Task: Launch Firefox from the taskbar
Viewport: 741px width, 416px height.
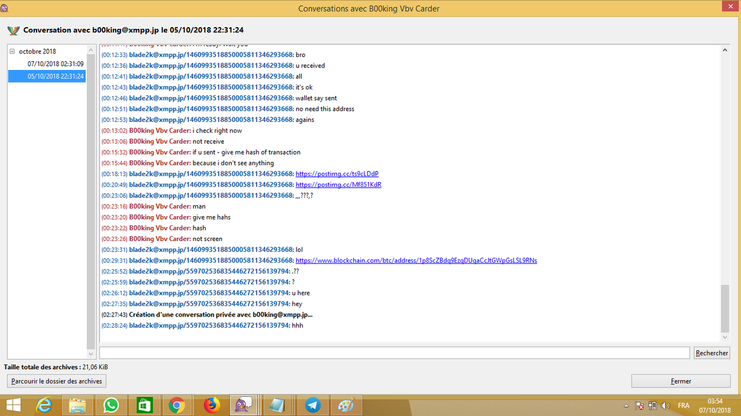Action: (x=212, y=406)
